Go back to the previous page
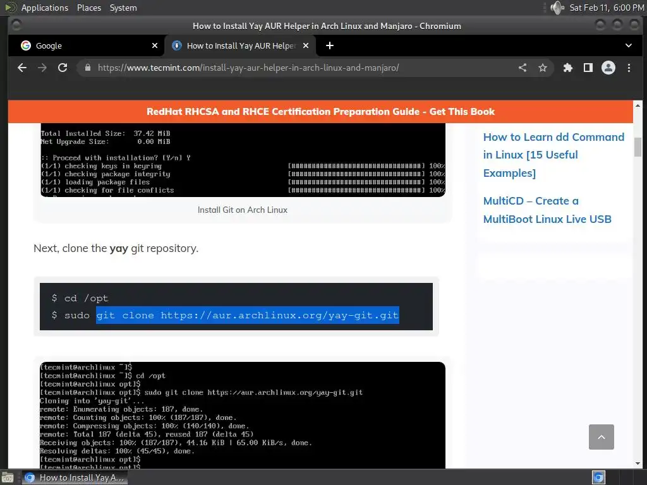 (22, 68)
